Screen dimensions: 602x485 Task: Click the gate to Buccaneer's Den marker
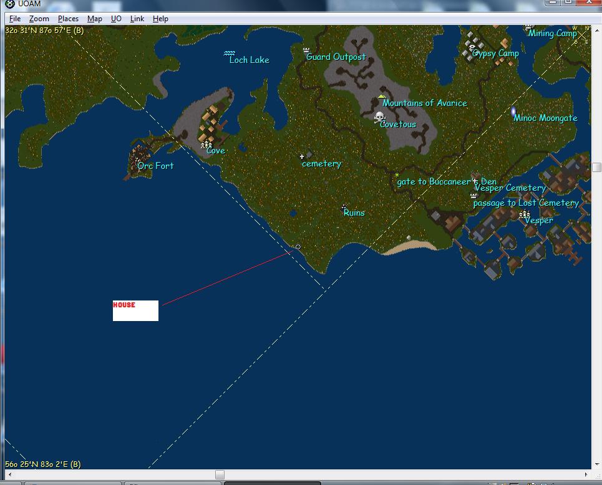click(x=397, y=175)
